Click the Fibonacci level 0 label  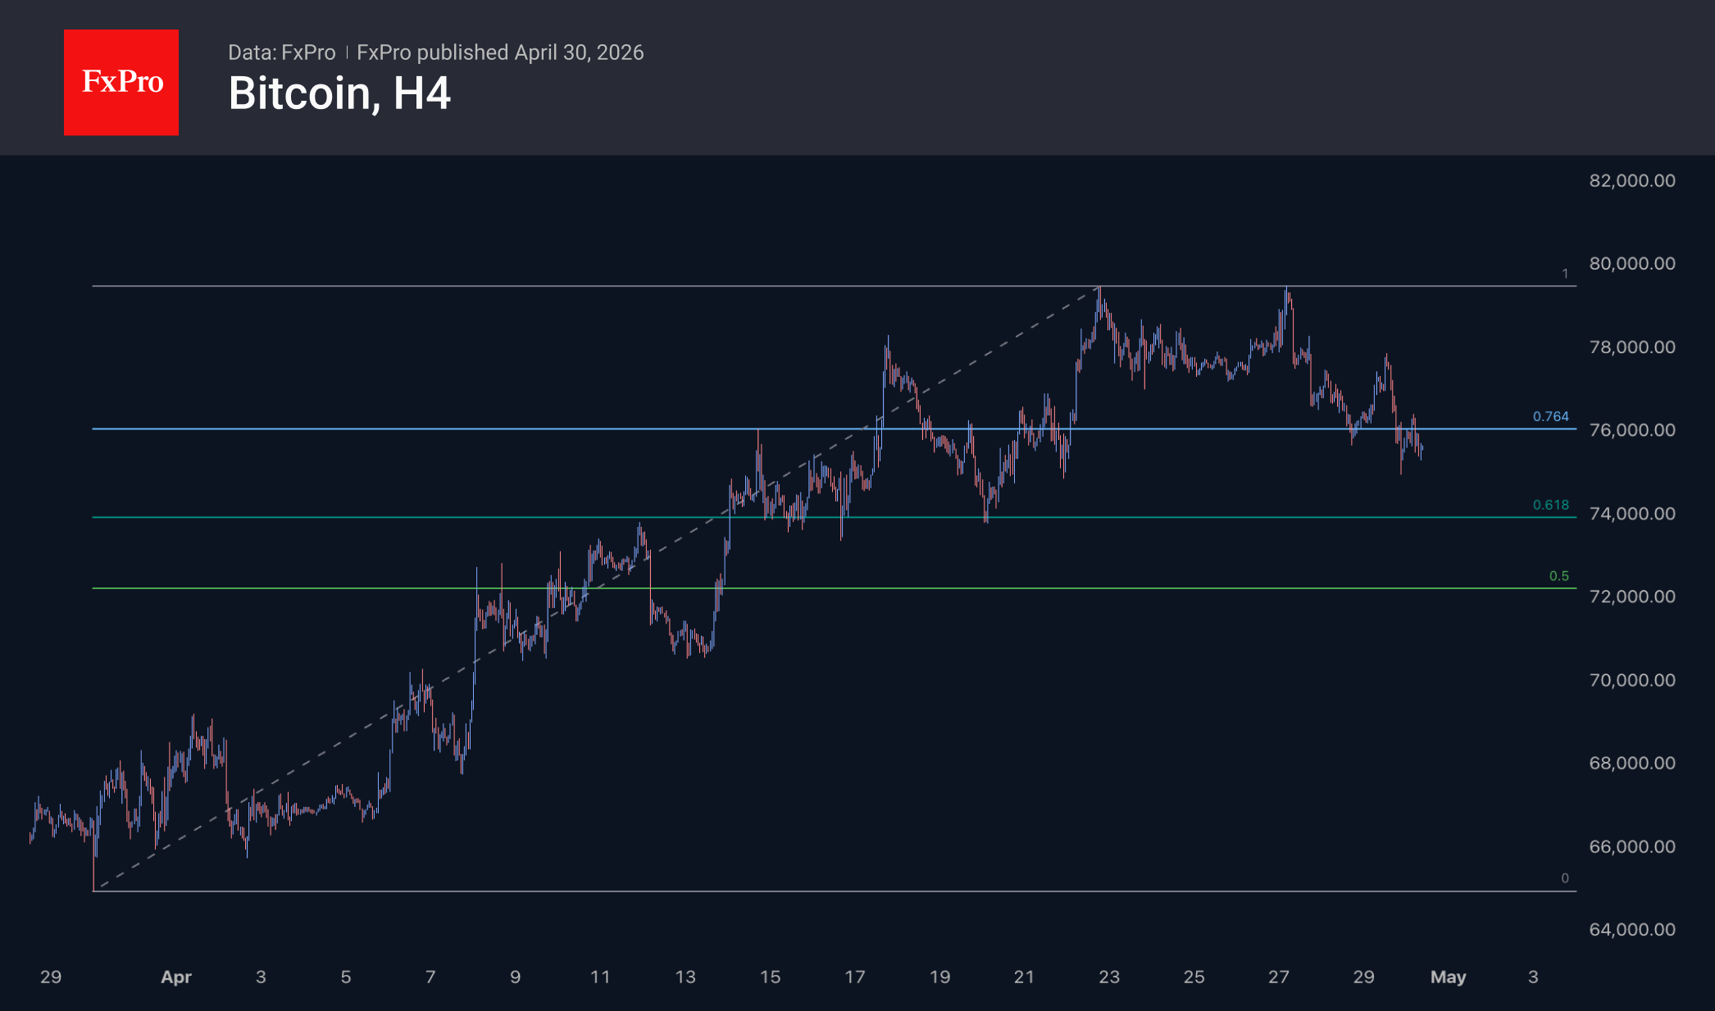coord(1564,878)
